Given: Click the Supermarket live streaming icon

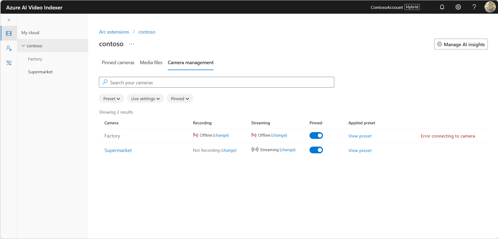Looking at the screenshot, I should point(255,149).
